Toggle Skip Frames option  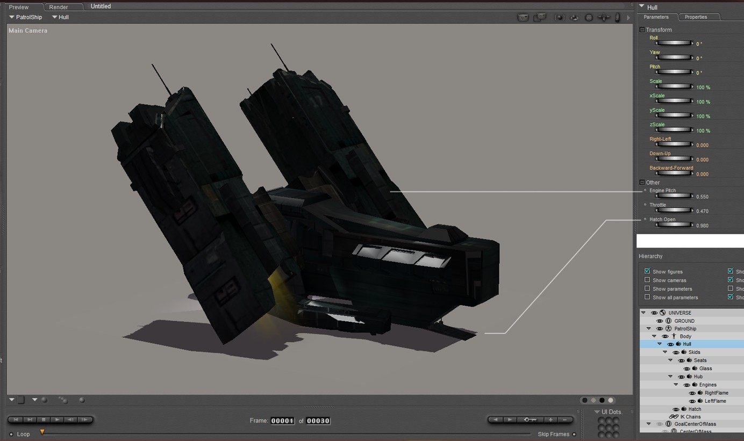point(574,435)
